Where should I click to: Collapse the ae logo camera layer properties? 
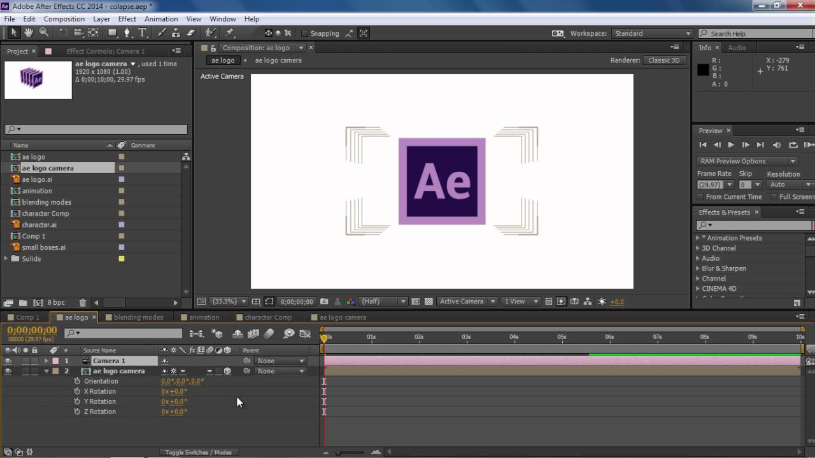pyautogui.click(x=46, y=371)
